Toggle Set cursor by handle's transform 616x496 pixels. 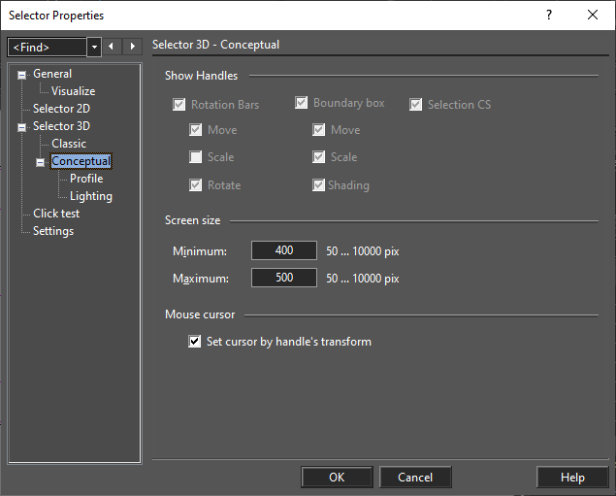click(194, 341)
